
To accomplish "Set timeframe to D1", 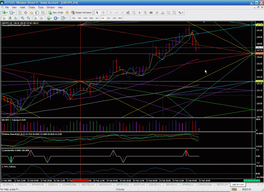I will click(109, 18).
